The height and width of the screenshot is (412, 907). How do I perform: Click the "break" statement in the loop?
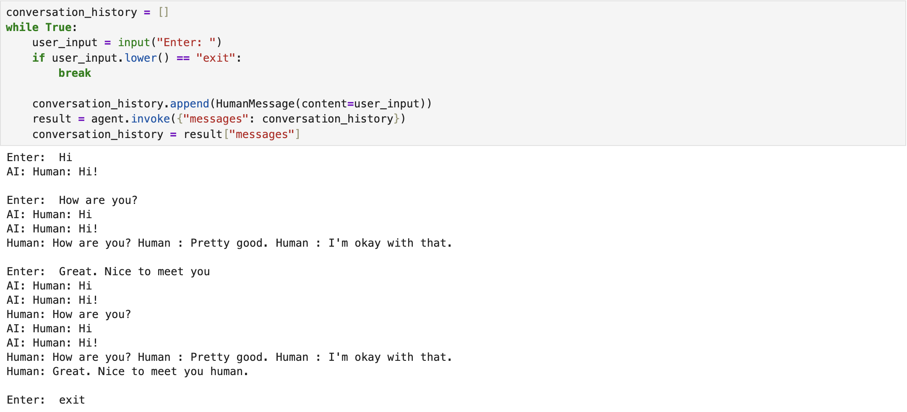[75, 73]
